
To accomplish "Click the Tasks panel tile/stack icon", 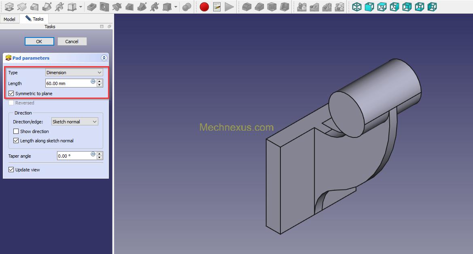I will [102, 27].
